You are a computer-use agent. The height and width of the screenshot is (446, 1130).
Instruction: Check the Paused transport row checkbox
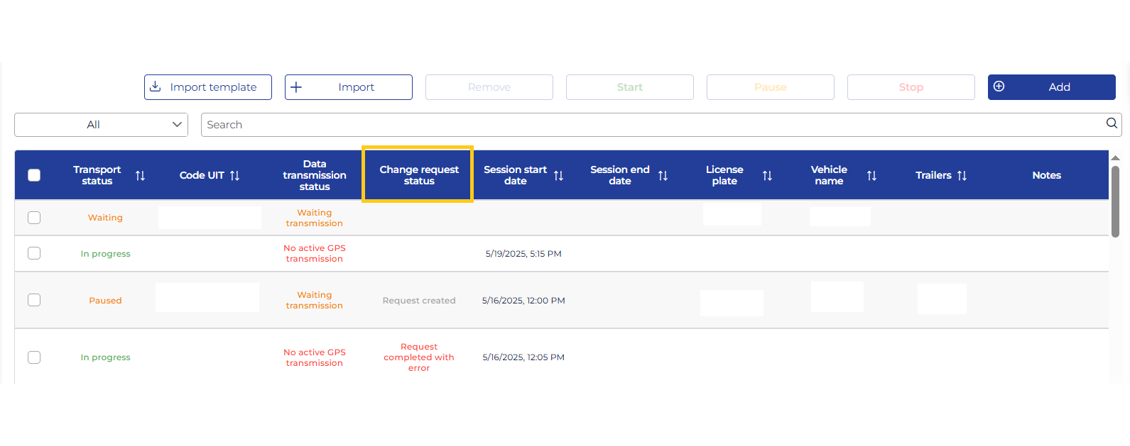pos(34,300)
